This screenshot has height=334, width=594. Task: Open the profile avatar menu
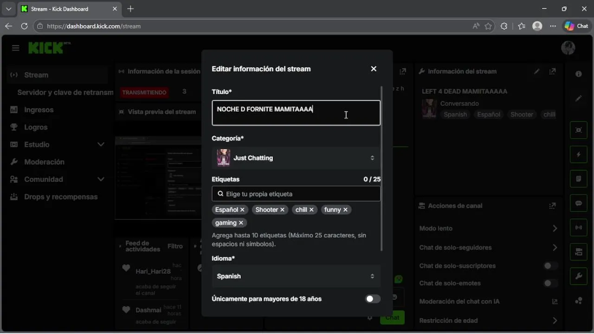tap(568, 48)
